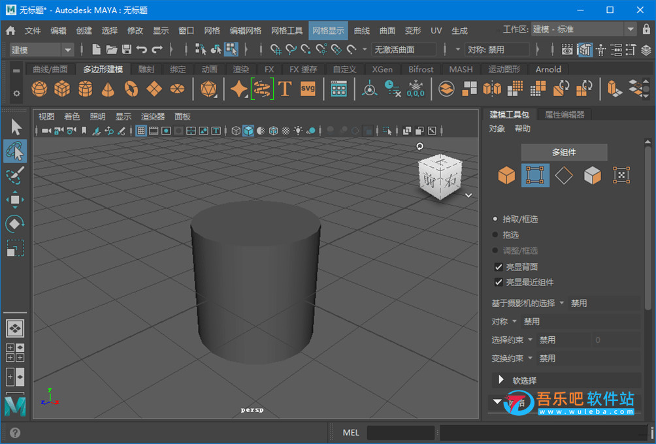Create a platonic solid from the shelf

(208, 89)
